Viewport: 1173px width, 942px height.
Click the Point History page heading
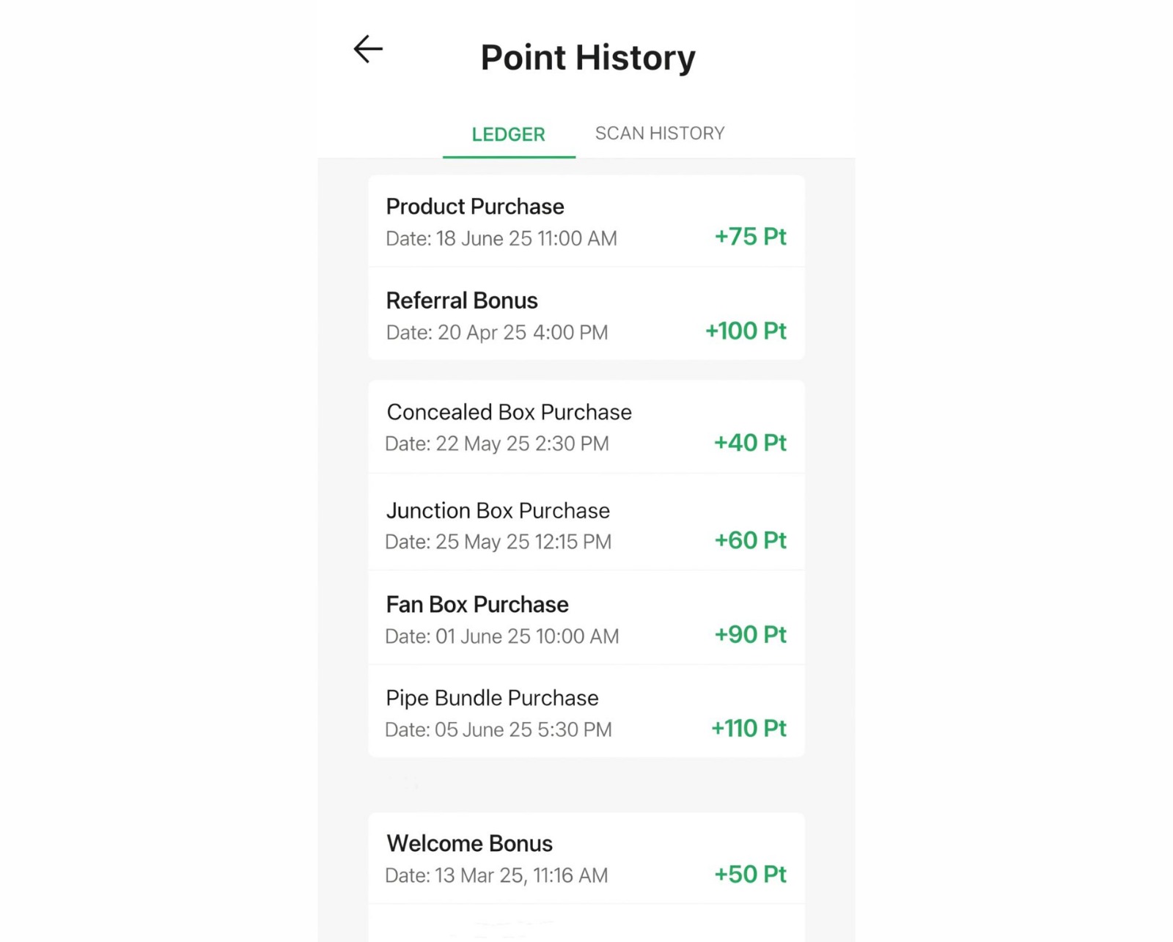click(x=587, y=58)
